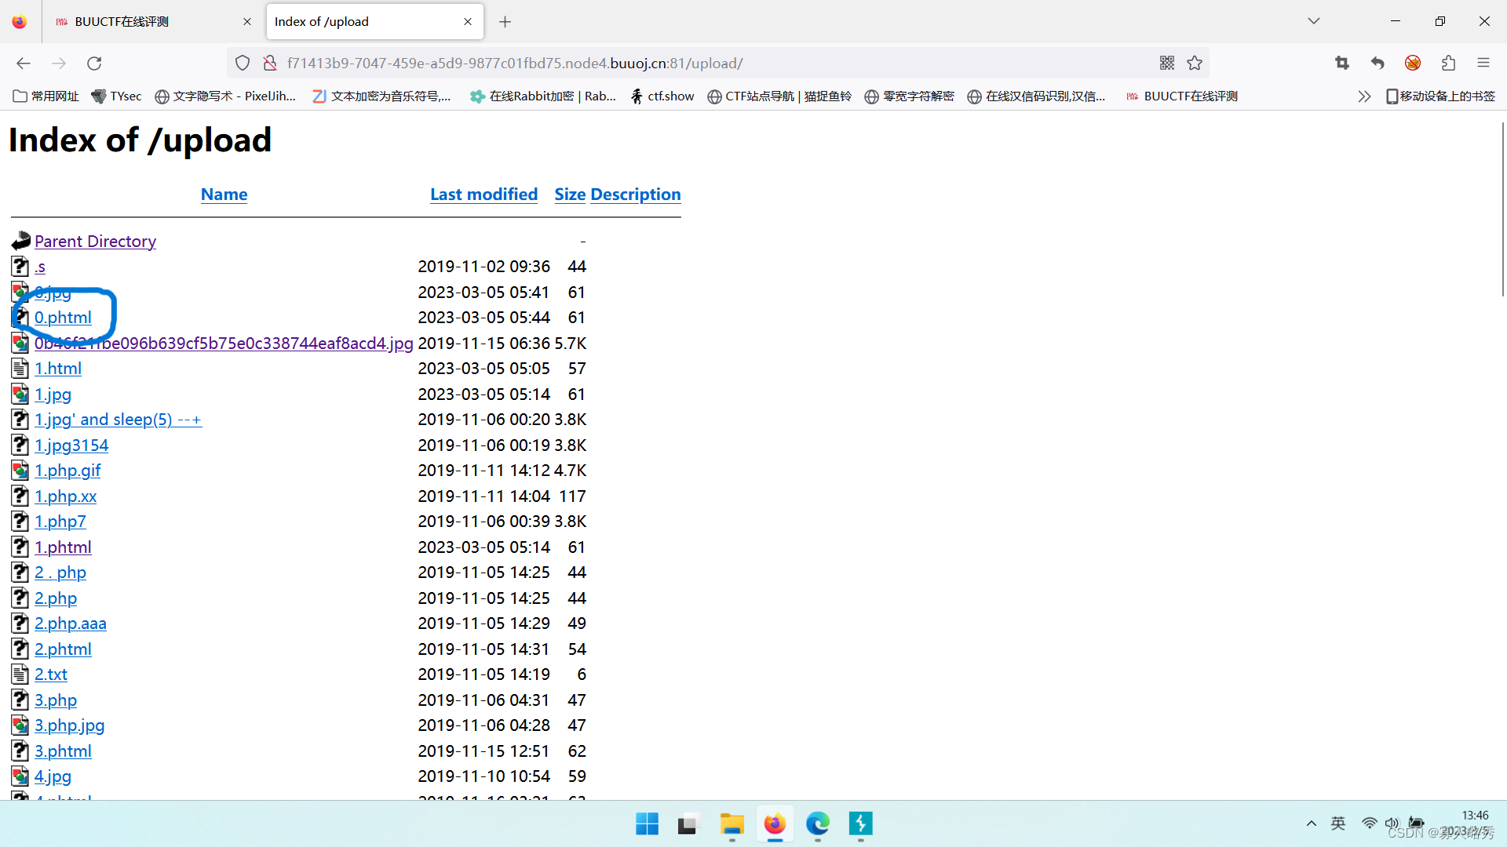Open Windows Start menu in taskbar

(647, 823)
